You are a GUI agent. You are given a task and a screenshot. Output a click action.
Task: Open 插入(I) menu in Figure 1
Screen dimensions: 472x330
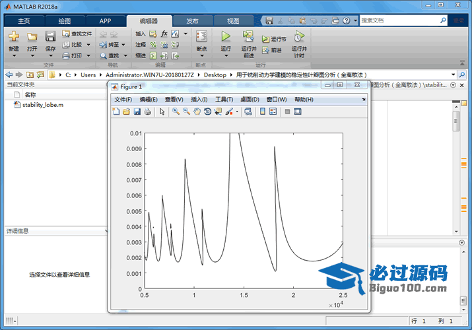[199, 100]
